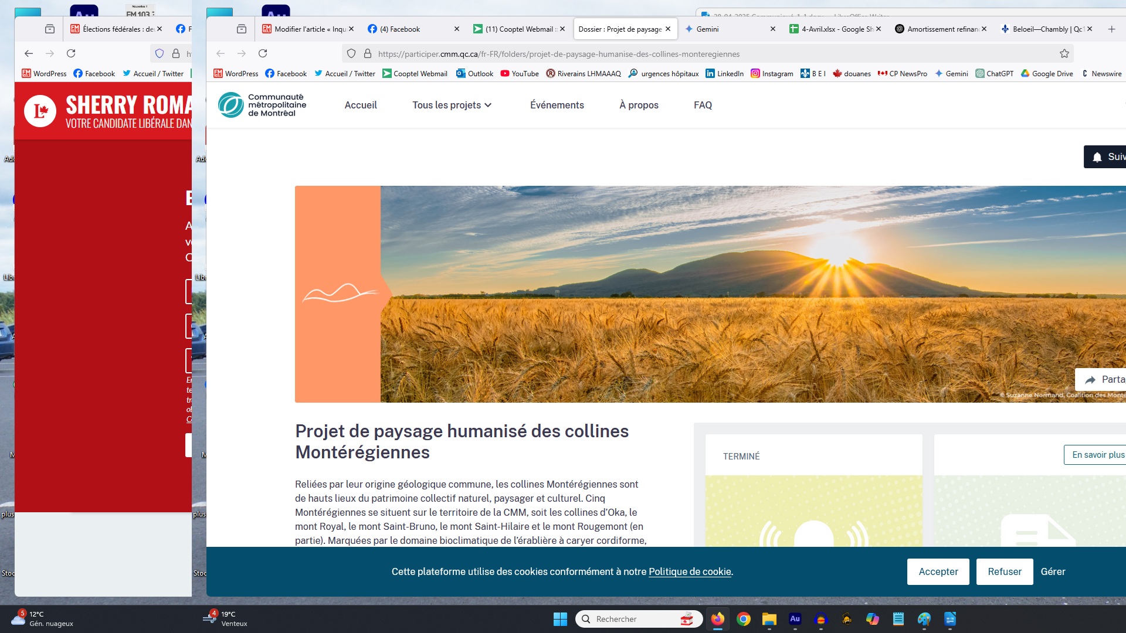Open the Windows Start menu
1126x633 pixels.
(560, 619)
